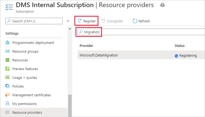Click the Policies document icon
205x117 pixels.
coord(8,86)
